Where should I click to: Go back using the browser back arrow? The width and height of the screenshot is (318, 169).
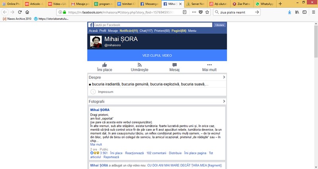5,12
